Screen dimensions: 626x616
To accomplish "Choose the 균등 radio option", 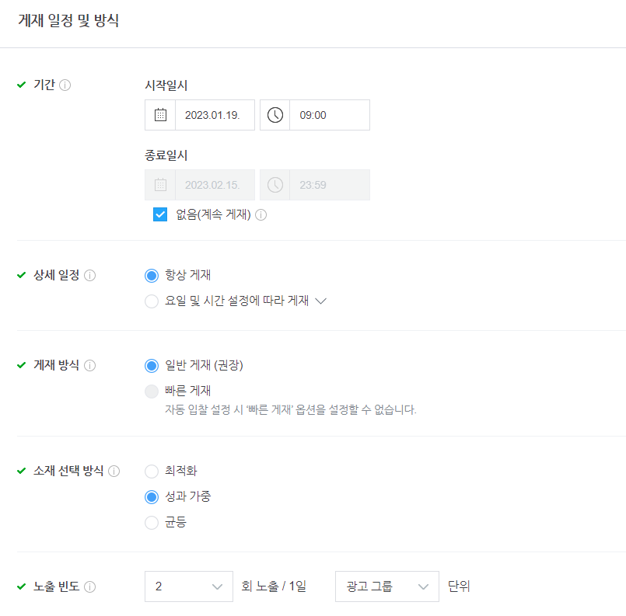I will pos(152,522).
